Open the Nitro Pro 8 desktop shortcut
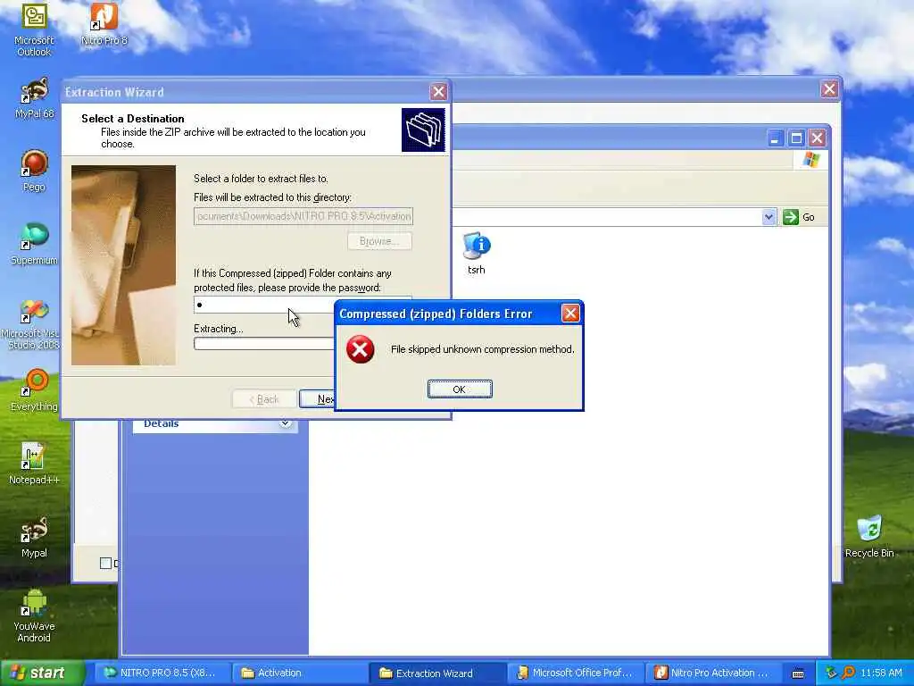914x686 pixels. click(104, 24)
